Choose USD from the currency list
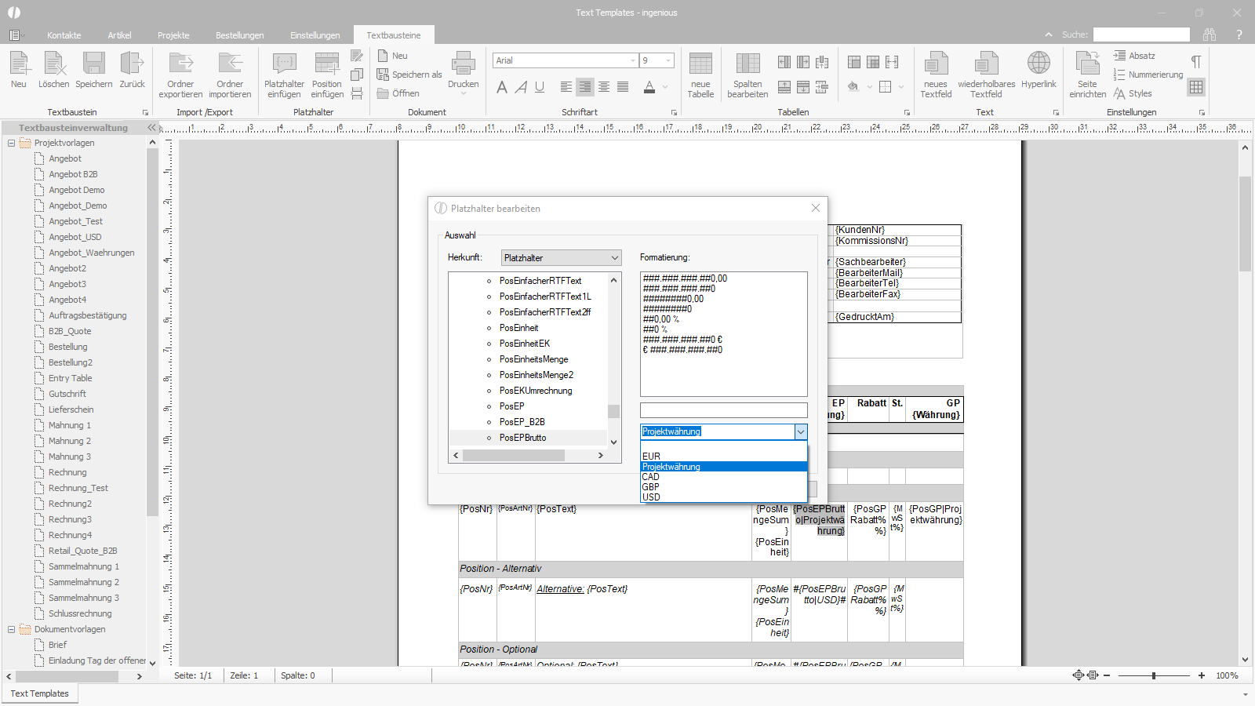 [723, 497]
